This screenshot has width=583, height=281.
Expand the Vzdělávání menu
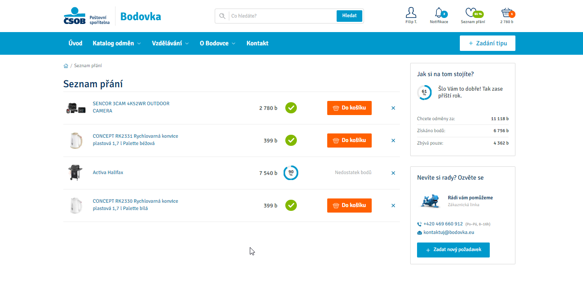170,43
